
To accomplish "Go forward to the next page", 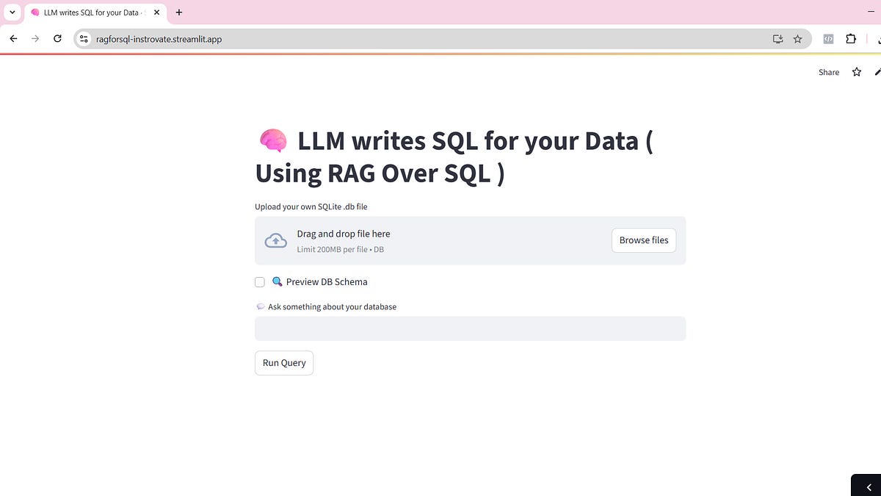I will pyautogui.click(x=35, y=39).
